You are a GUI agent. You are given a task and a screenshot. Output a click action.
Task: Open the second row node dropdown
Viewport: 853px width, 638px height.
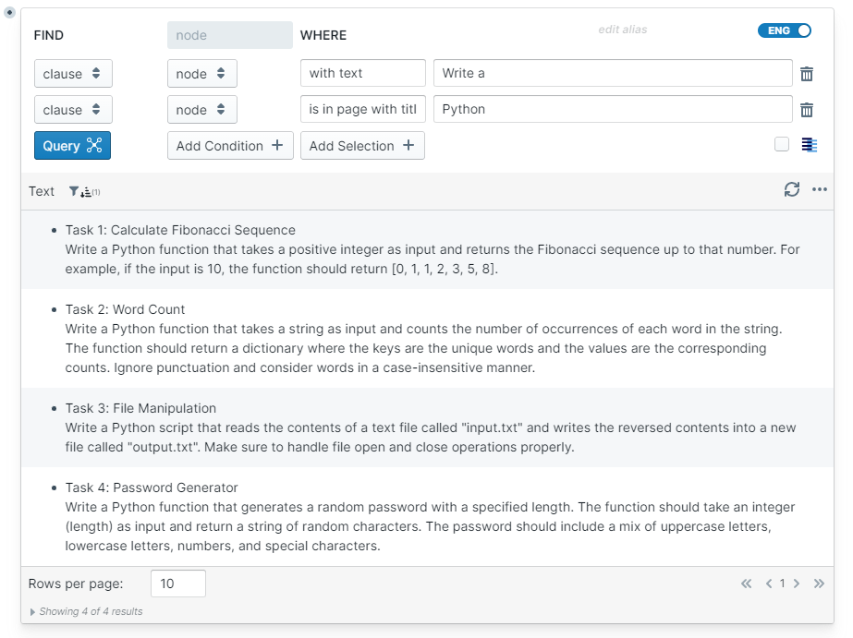click(x=201, y=110)
